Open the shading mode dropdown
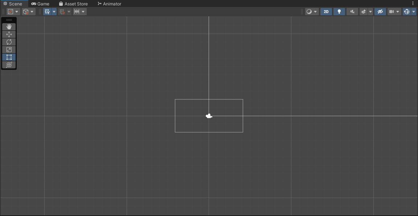The image size is (418, 216). tap(309, 11)
